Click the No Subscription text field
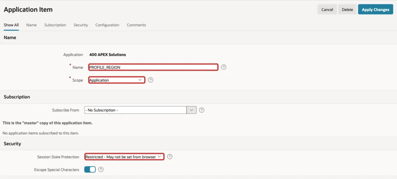This screenshot has height=179, width=397. pos(135,110)
